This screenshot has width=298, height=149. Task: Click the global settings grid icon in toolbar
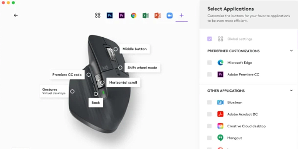98,15
